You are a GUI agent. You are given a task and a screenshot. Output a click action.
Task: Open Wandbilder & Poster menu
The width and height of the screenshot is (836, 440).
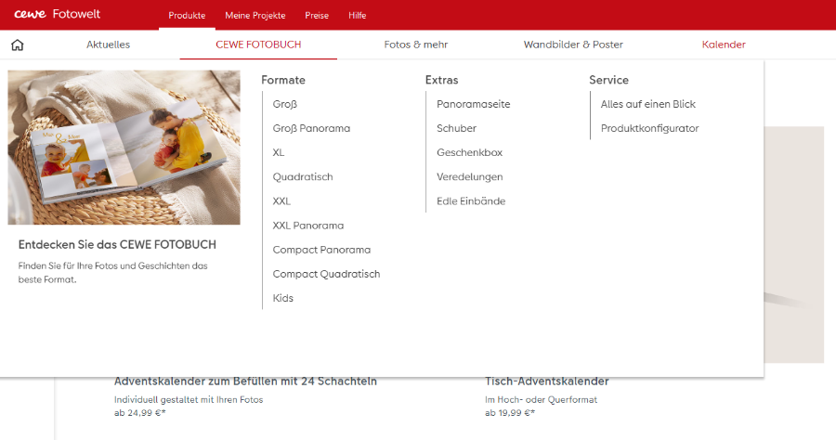[573, 45]
